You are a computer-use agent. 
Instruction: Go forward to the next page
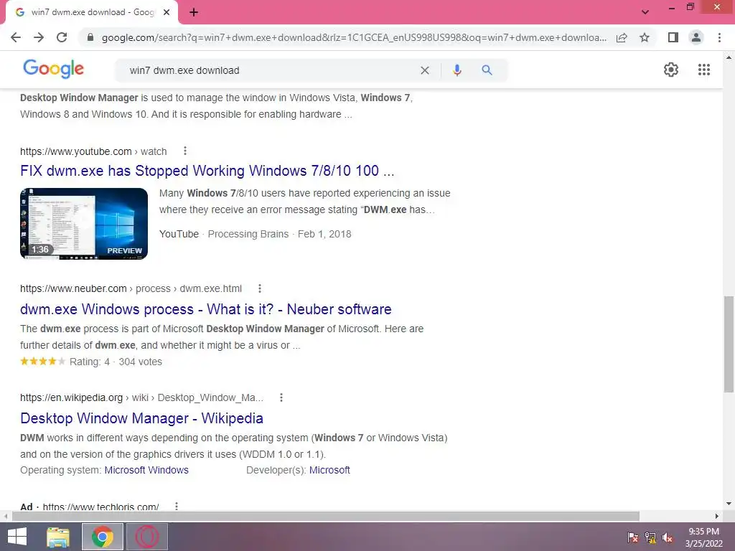(39, 37)
